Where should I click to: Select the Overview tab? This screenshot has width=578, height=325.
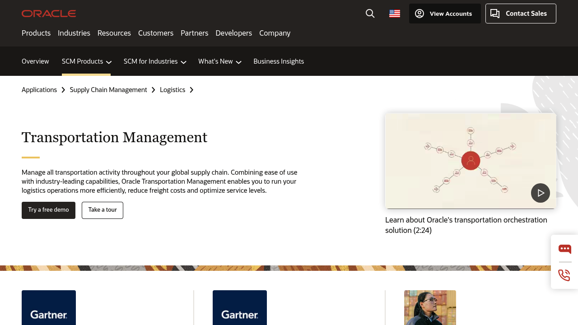[35, 61]
